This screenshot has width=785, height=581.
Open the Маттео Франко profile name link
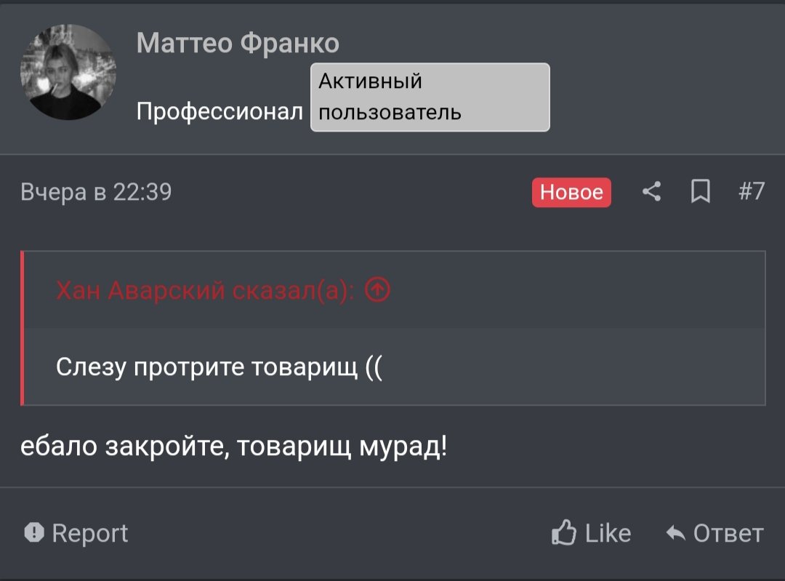click(238, 44)
